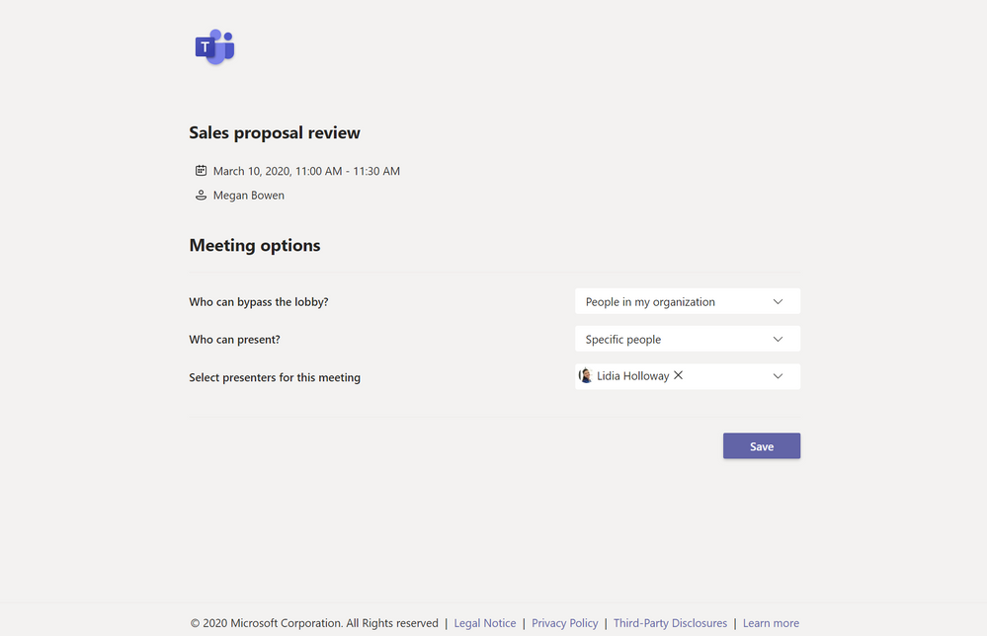Click the organizer person icon
The width and height of the screenshot is (987, 636).
[201, 196]
